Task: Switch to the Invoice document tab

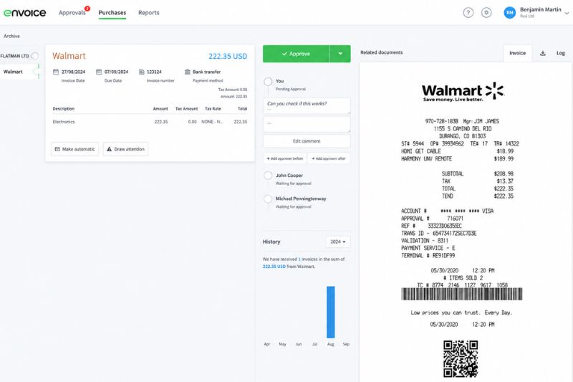Action: tap(517, 53)
